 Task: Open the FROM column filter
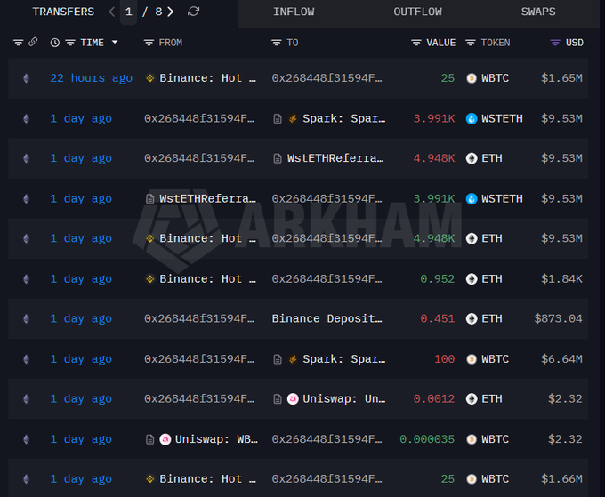(149, 43)
